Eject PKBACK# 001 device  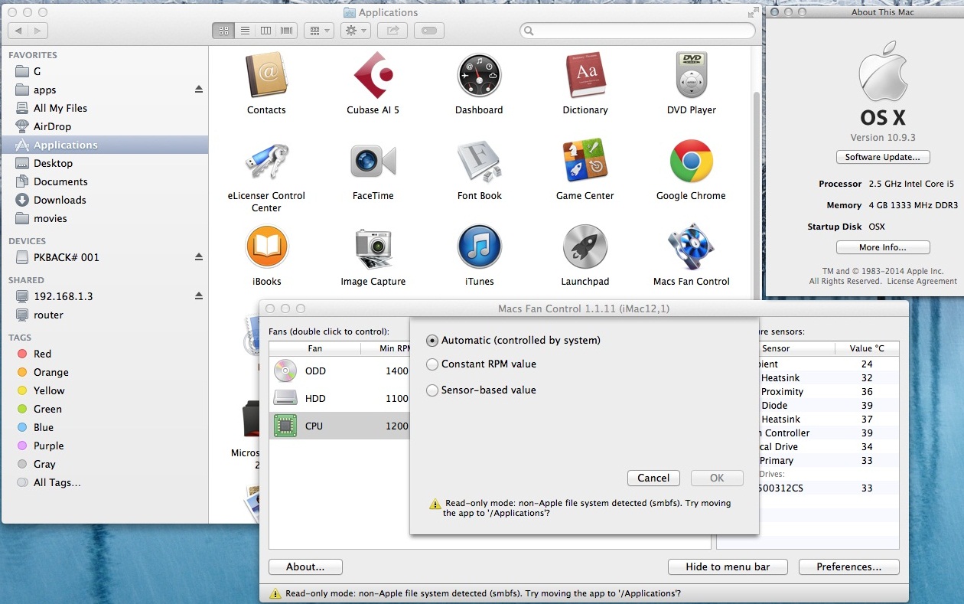tap(199, 257)
